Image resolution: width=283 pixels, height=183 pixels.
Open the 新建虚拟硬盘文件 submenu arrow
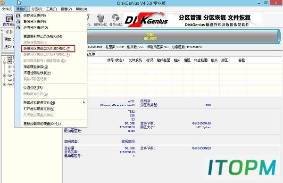click(x=84, y=102)
